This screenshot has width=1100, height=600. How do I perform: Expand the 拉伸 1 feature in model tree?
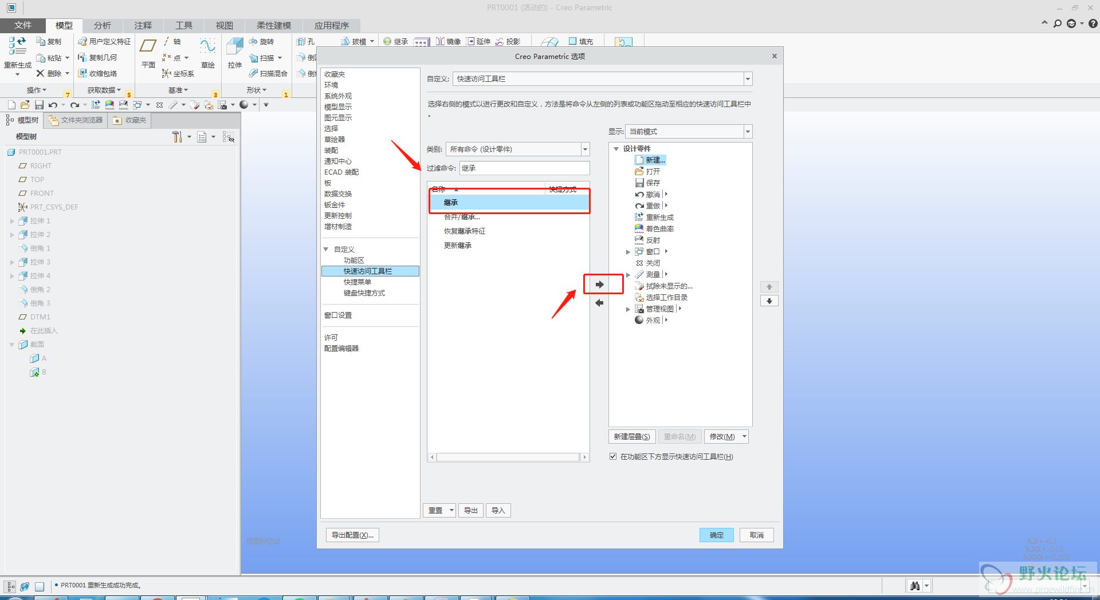coord(12,221)
